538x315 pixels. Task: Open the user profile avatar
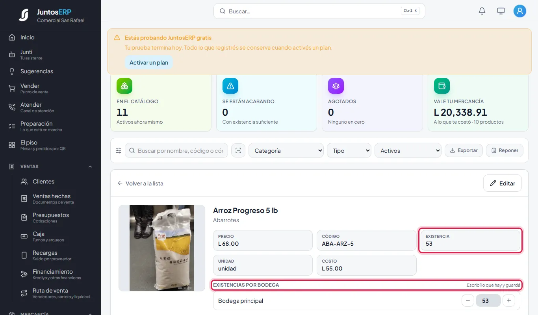(520, 11)
